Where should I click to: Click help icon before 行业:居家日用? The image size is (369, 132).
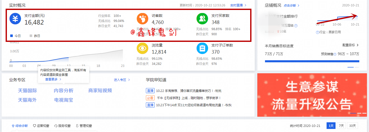(317, 32)
